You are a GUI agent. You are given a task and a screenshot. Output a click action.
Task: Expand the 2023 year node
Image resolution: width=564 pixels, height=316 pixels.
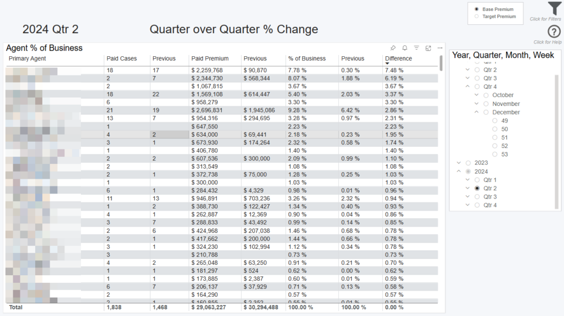[x=459, y=163]
